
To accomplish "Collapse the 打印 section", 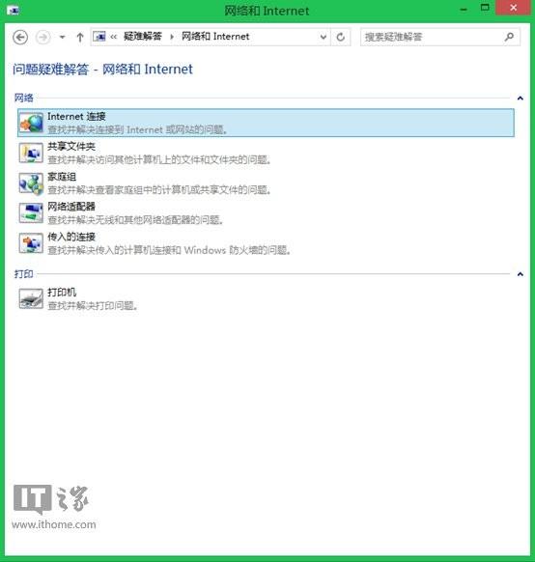I will 521,274.
